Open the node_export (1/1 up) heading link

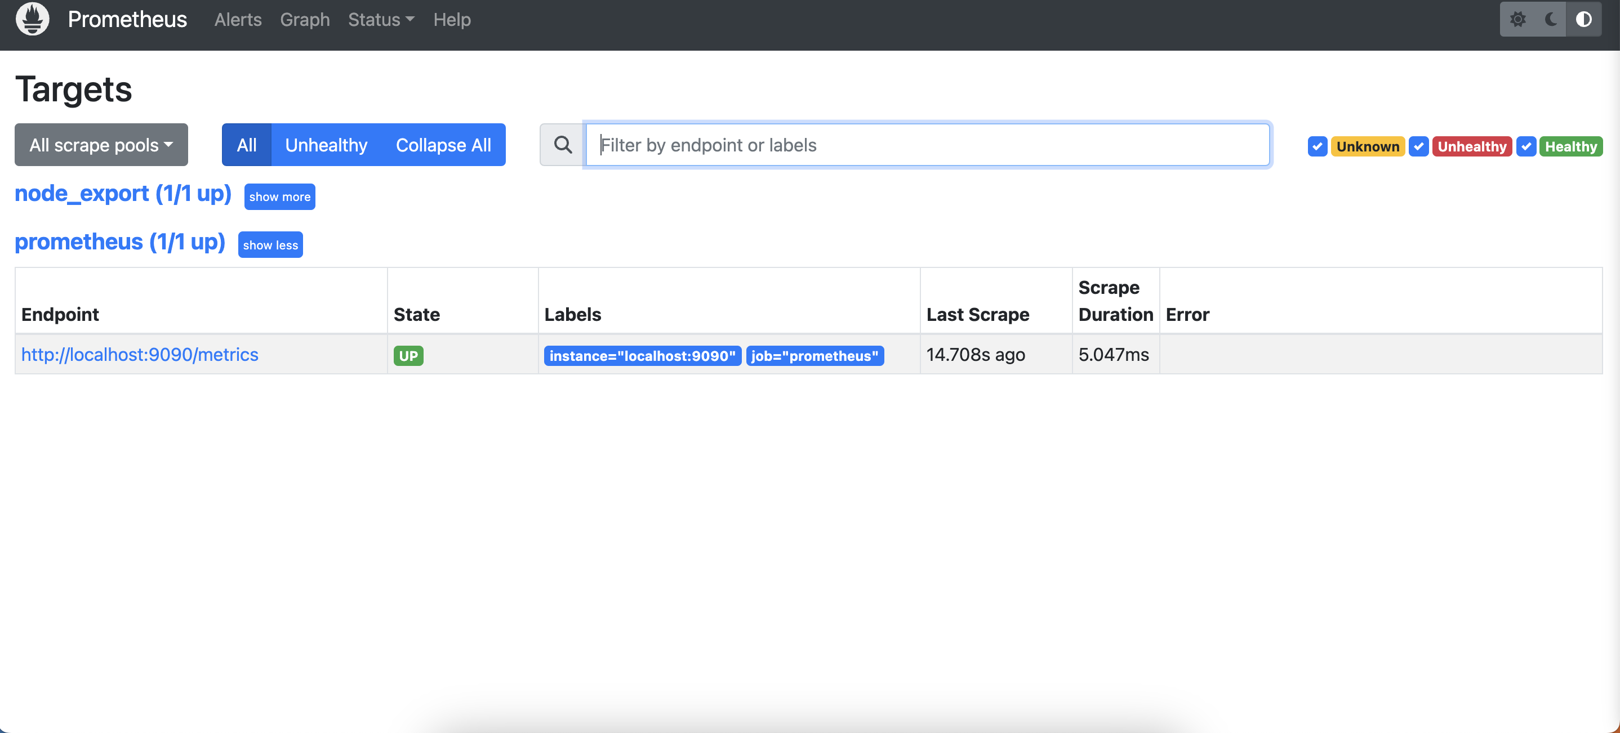point(123,194)
